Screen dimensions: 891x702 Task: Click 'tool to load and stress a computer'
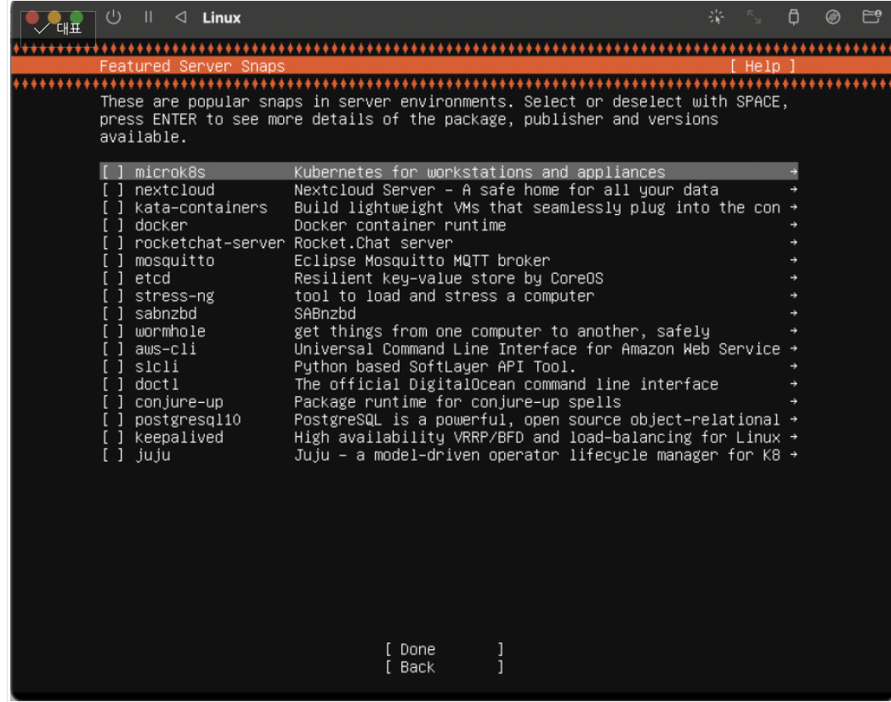[x=445, y=296]
